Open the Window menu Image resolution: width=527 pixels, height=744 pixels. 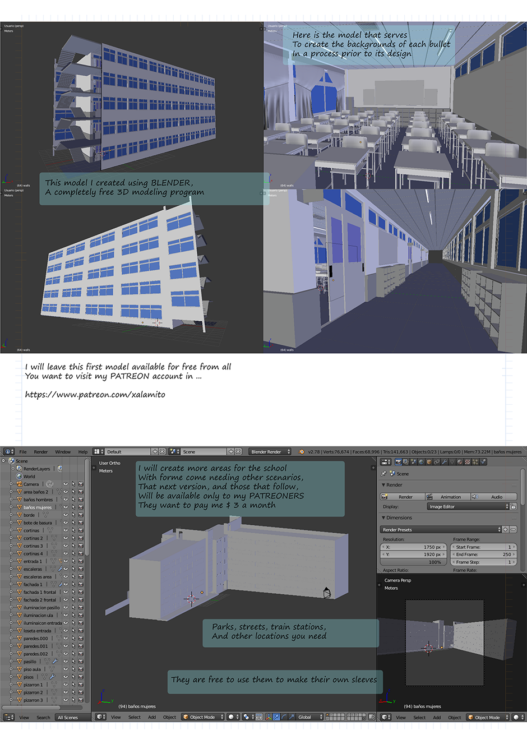point(63,452)
